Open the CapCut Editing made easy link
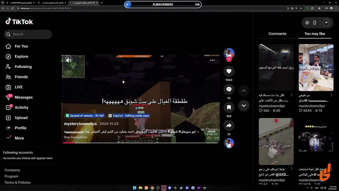 [x=129, y=116]
